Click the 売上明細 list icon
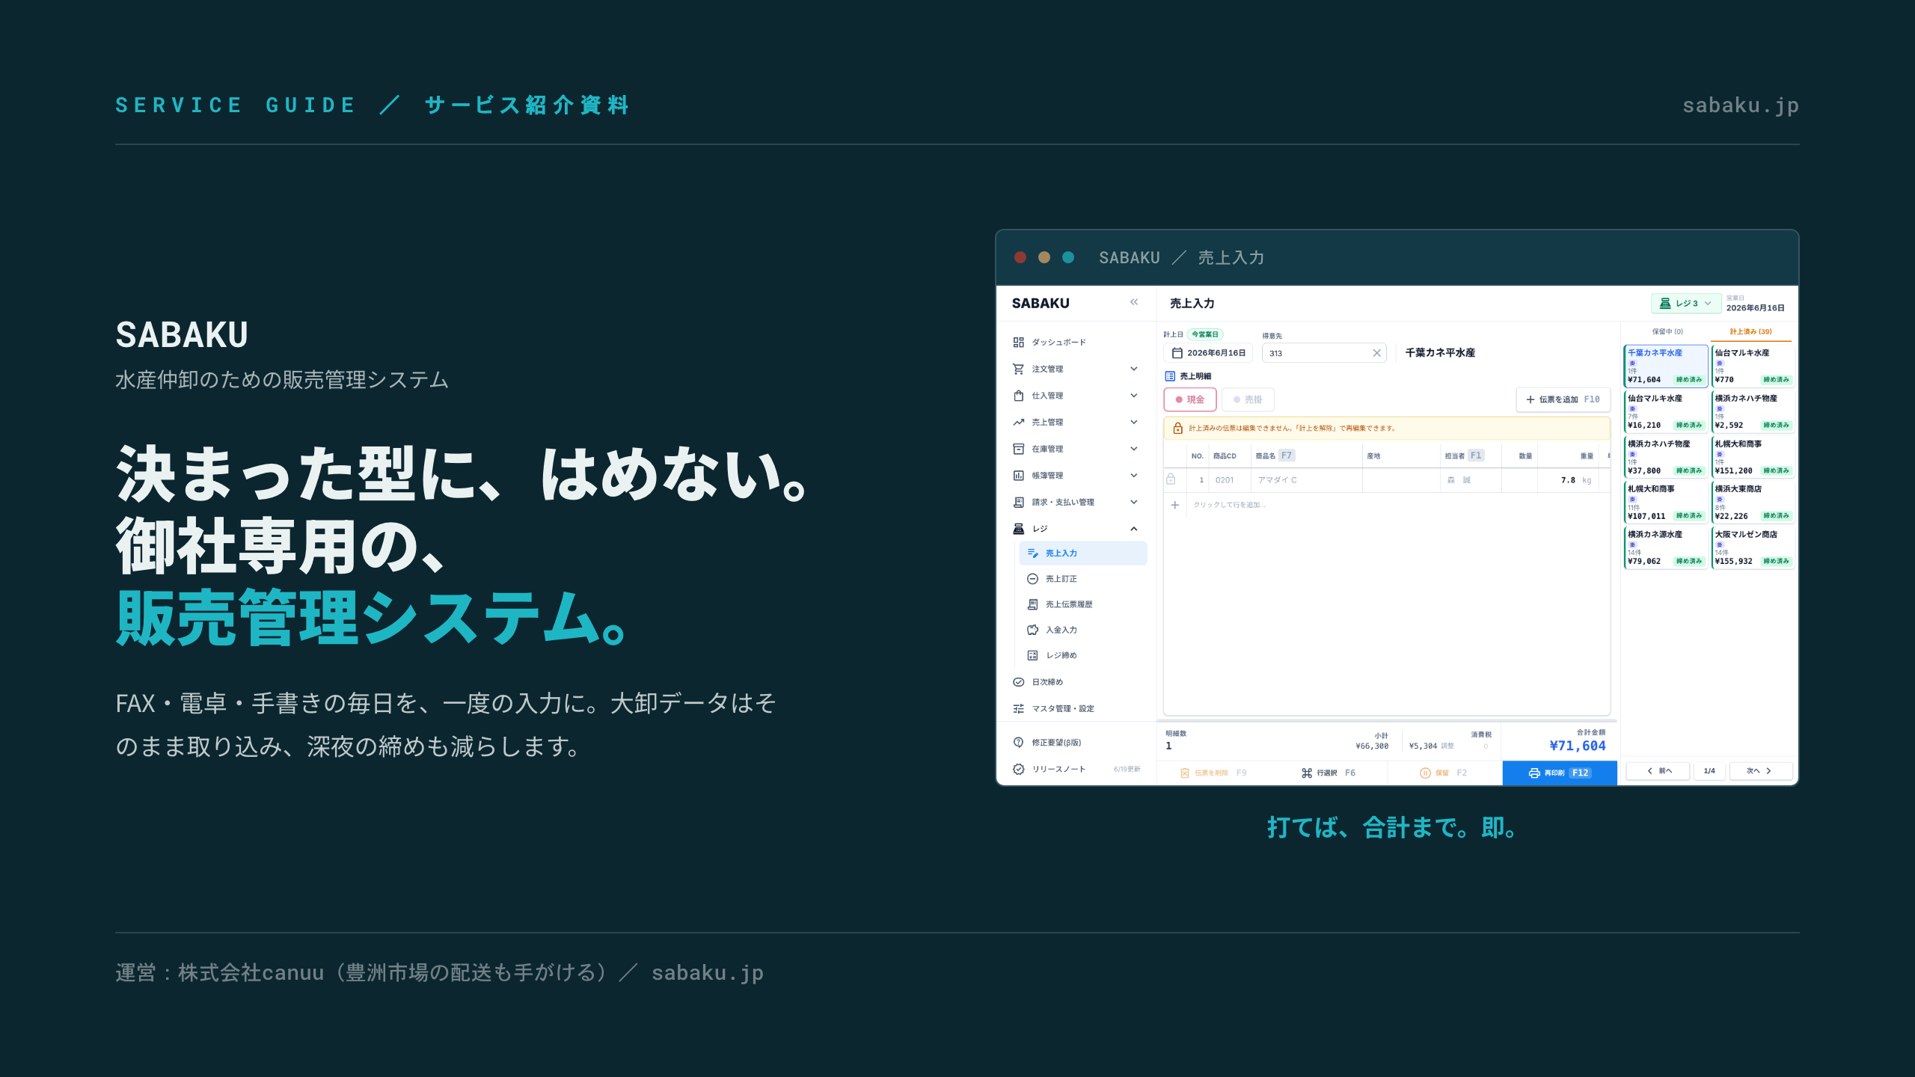Viewport: 1915px width, 1077px height. click(x=1170, y=376)
